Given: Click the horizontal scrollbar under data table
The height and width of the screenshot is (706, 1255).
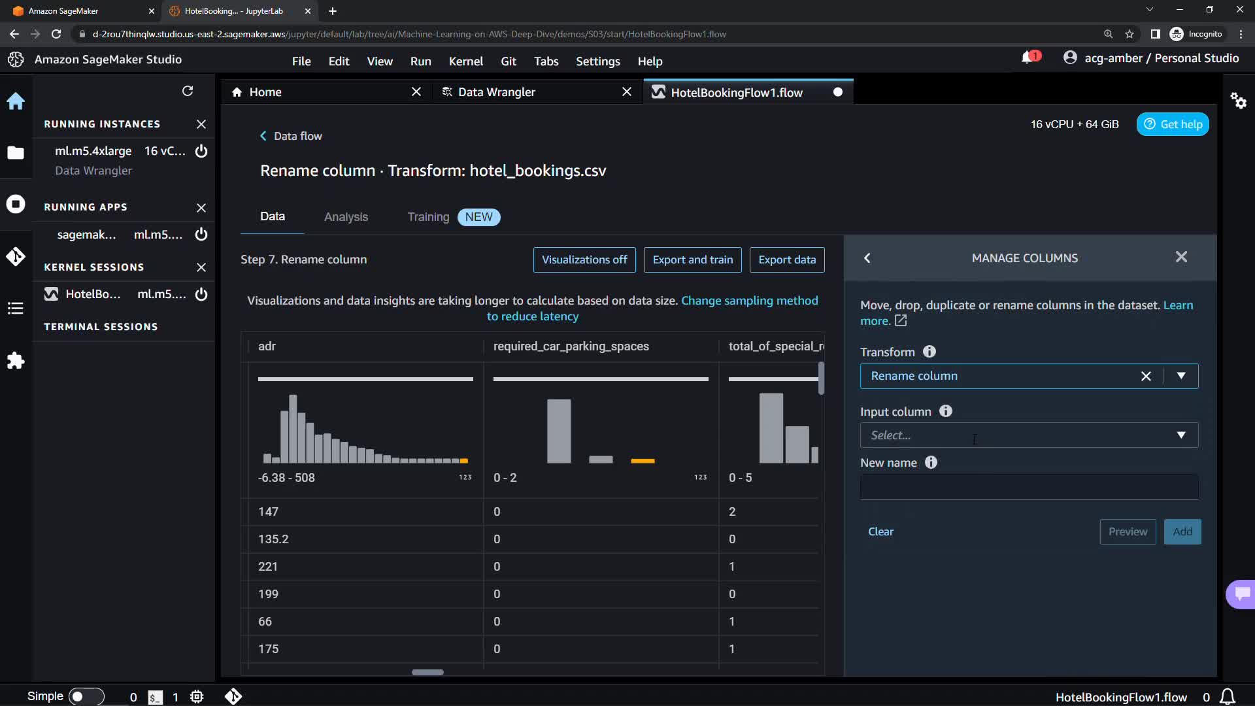Looking at the screenshot, I should click(x=427, y=672).
